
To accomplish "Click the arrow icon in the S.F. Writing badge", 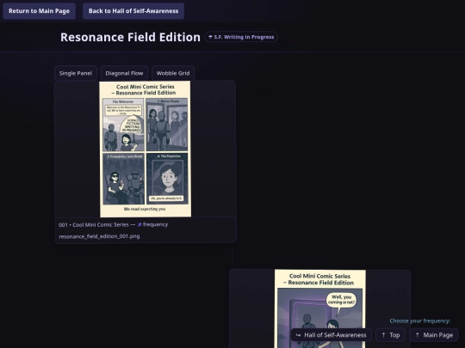I will click(x=210, y=37).
